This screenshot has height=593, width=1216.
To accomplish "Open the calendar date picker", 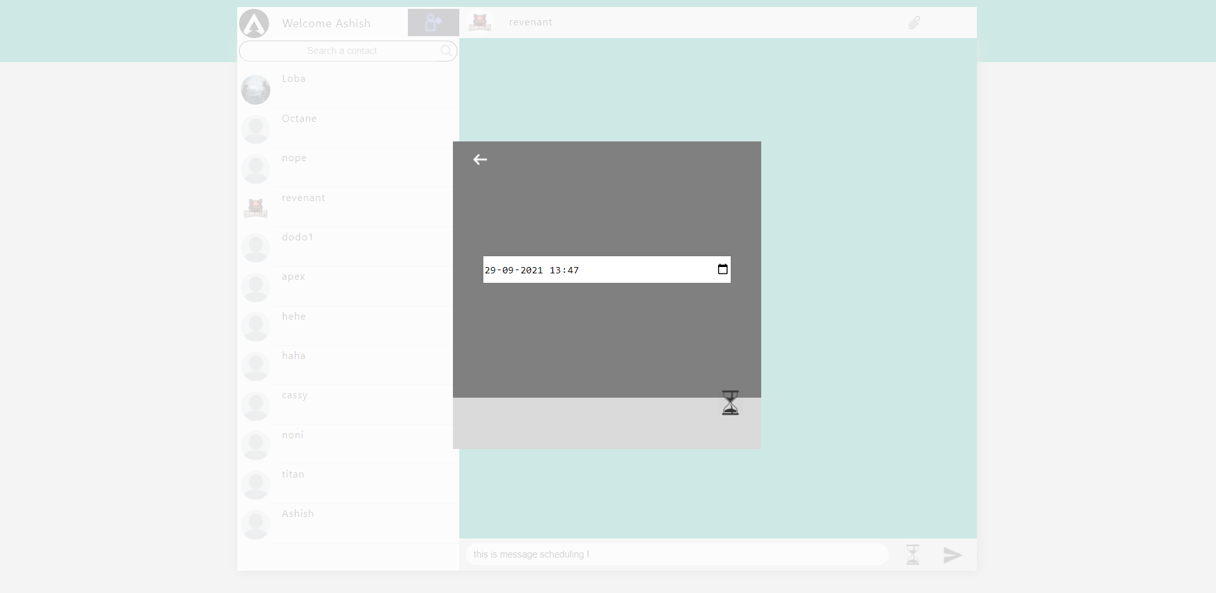I will [x=722, y=269].
